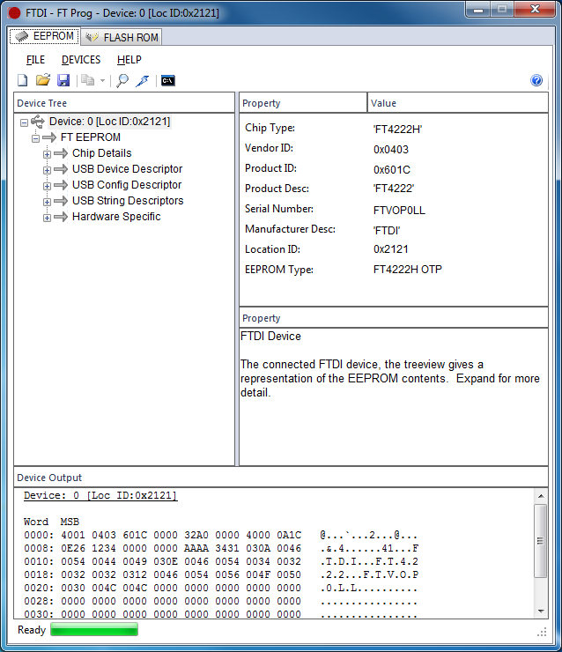This screenshot has height=652, width=562.
Task: Expand the Chip Details node
Action: click(x=47, y=154)
